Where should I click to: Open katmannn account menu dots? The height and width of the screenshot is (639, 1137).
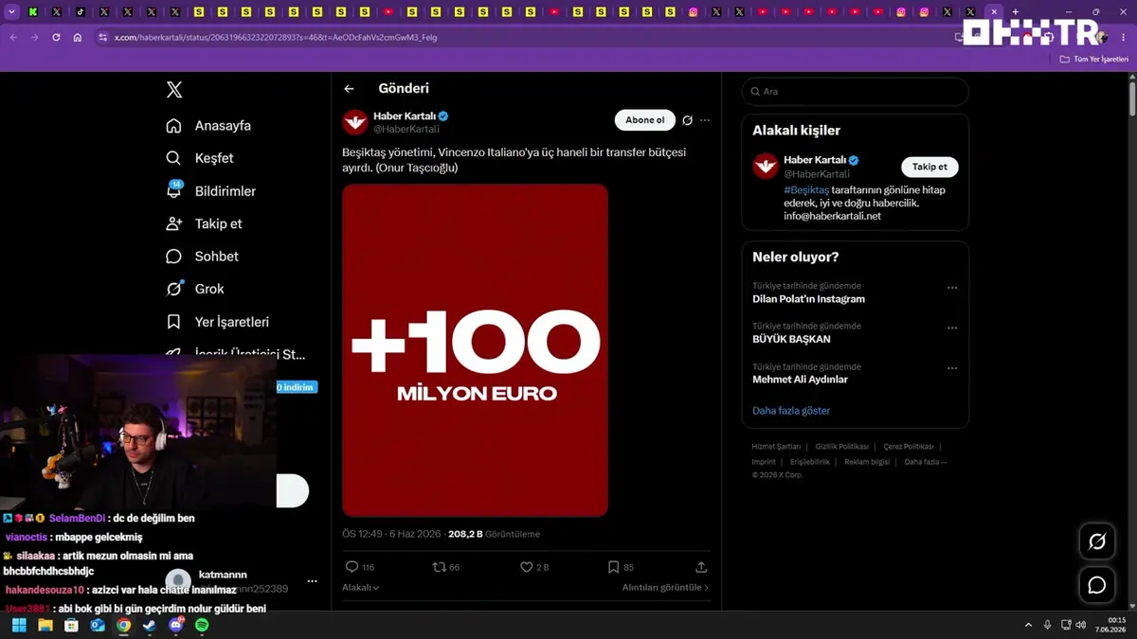pos(312,581)
